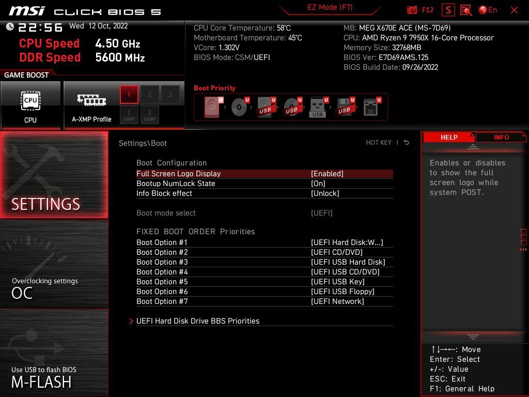Select A-XMP user profile 1

pyautogui.click(x=129, y=115)
